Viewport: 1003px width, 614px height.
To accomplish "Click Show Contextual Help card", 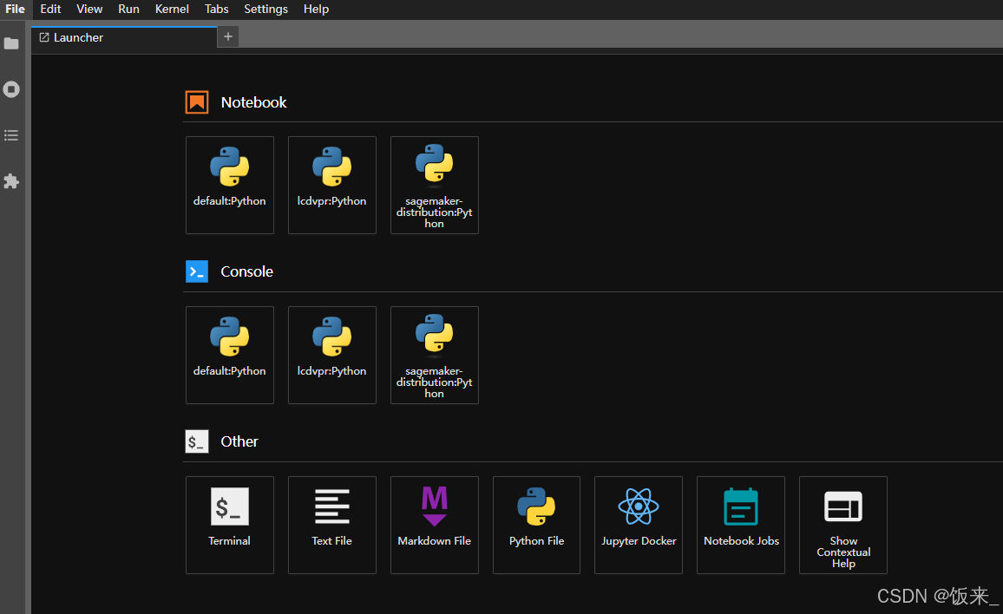I will (x=843, y=525).
